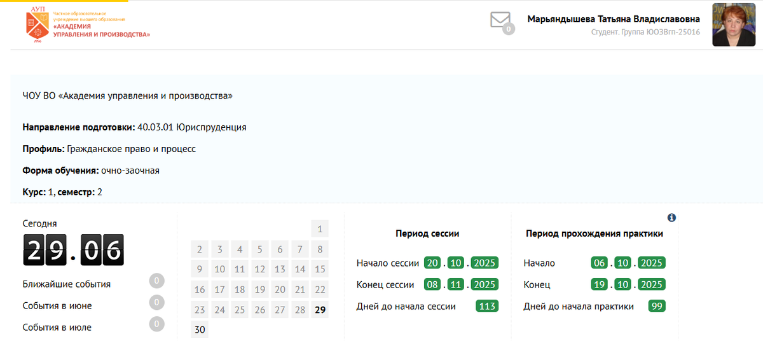Open the user profile photo
Viewport: 763px width, 341px height.
[x=734, y=25]
